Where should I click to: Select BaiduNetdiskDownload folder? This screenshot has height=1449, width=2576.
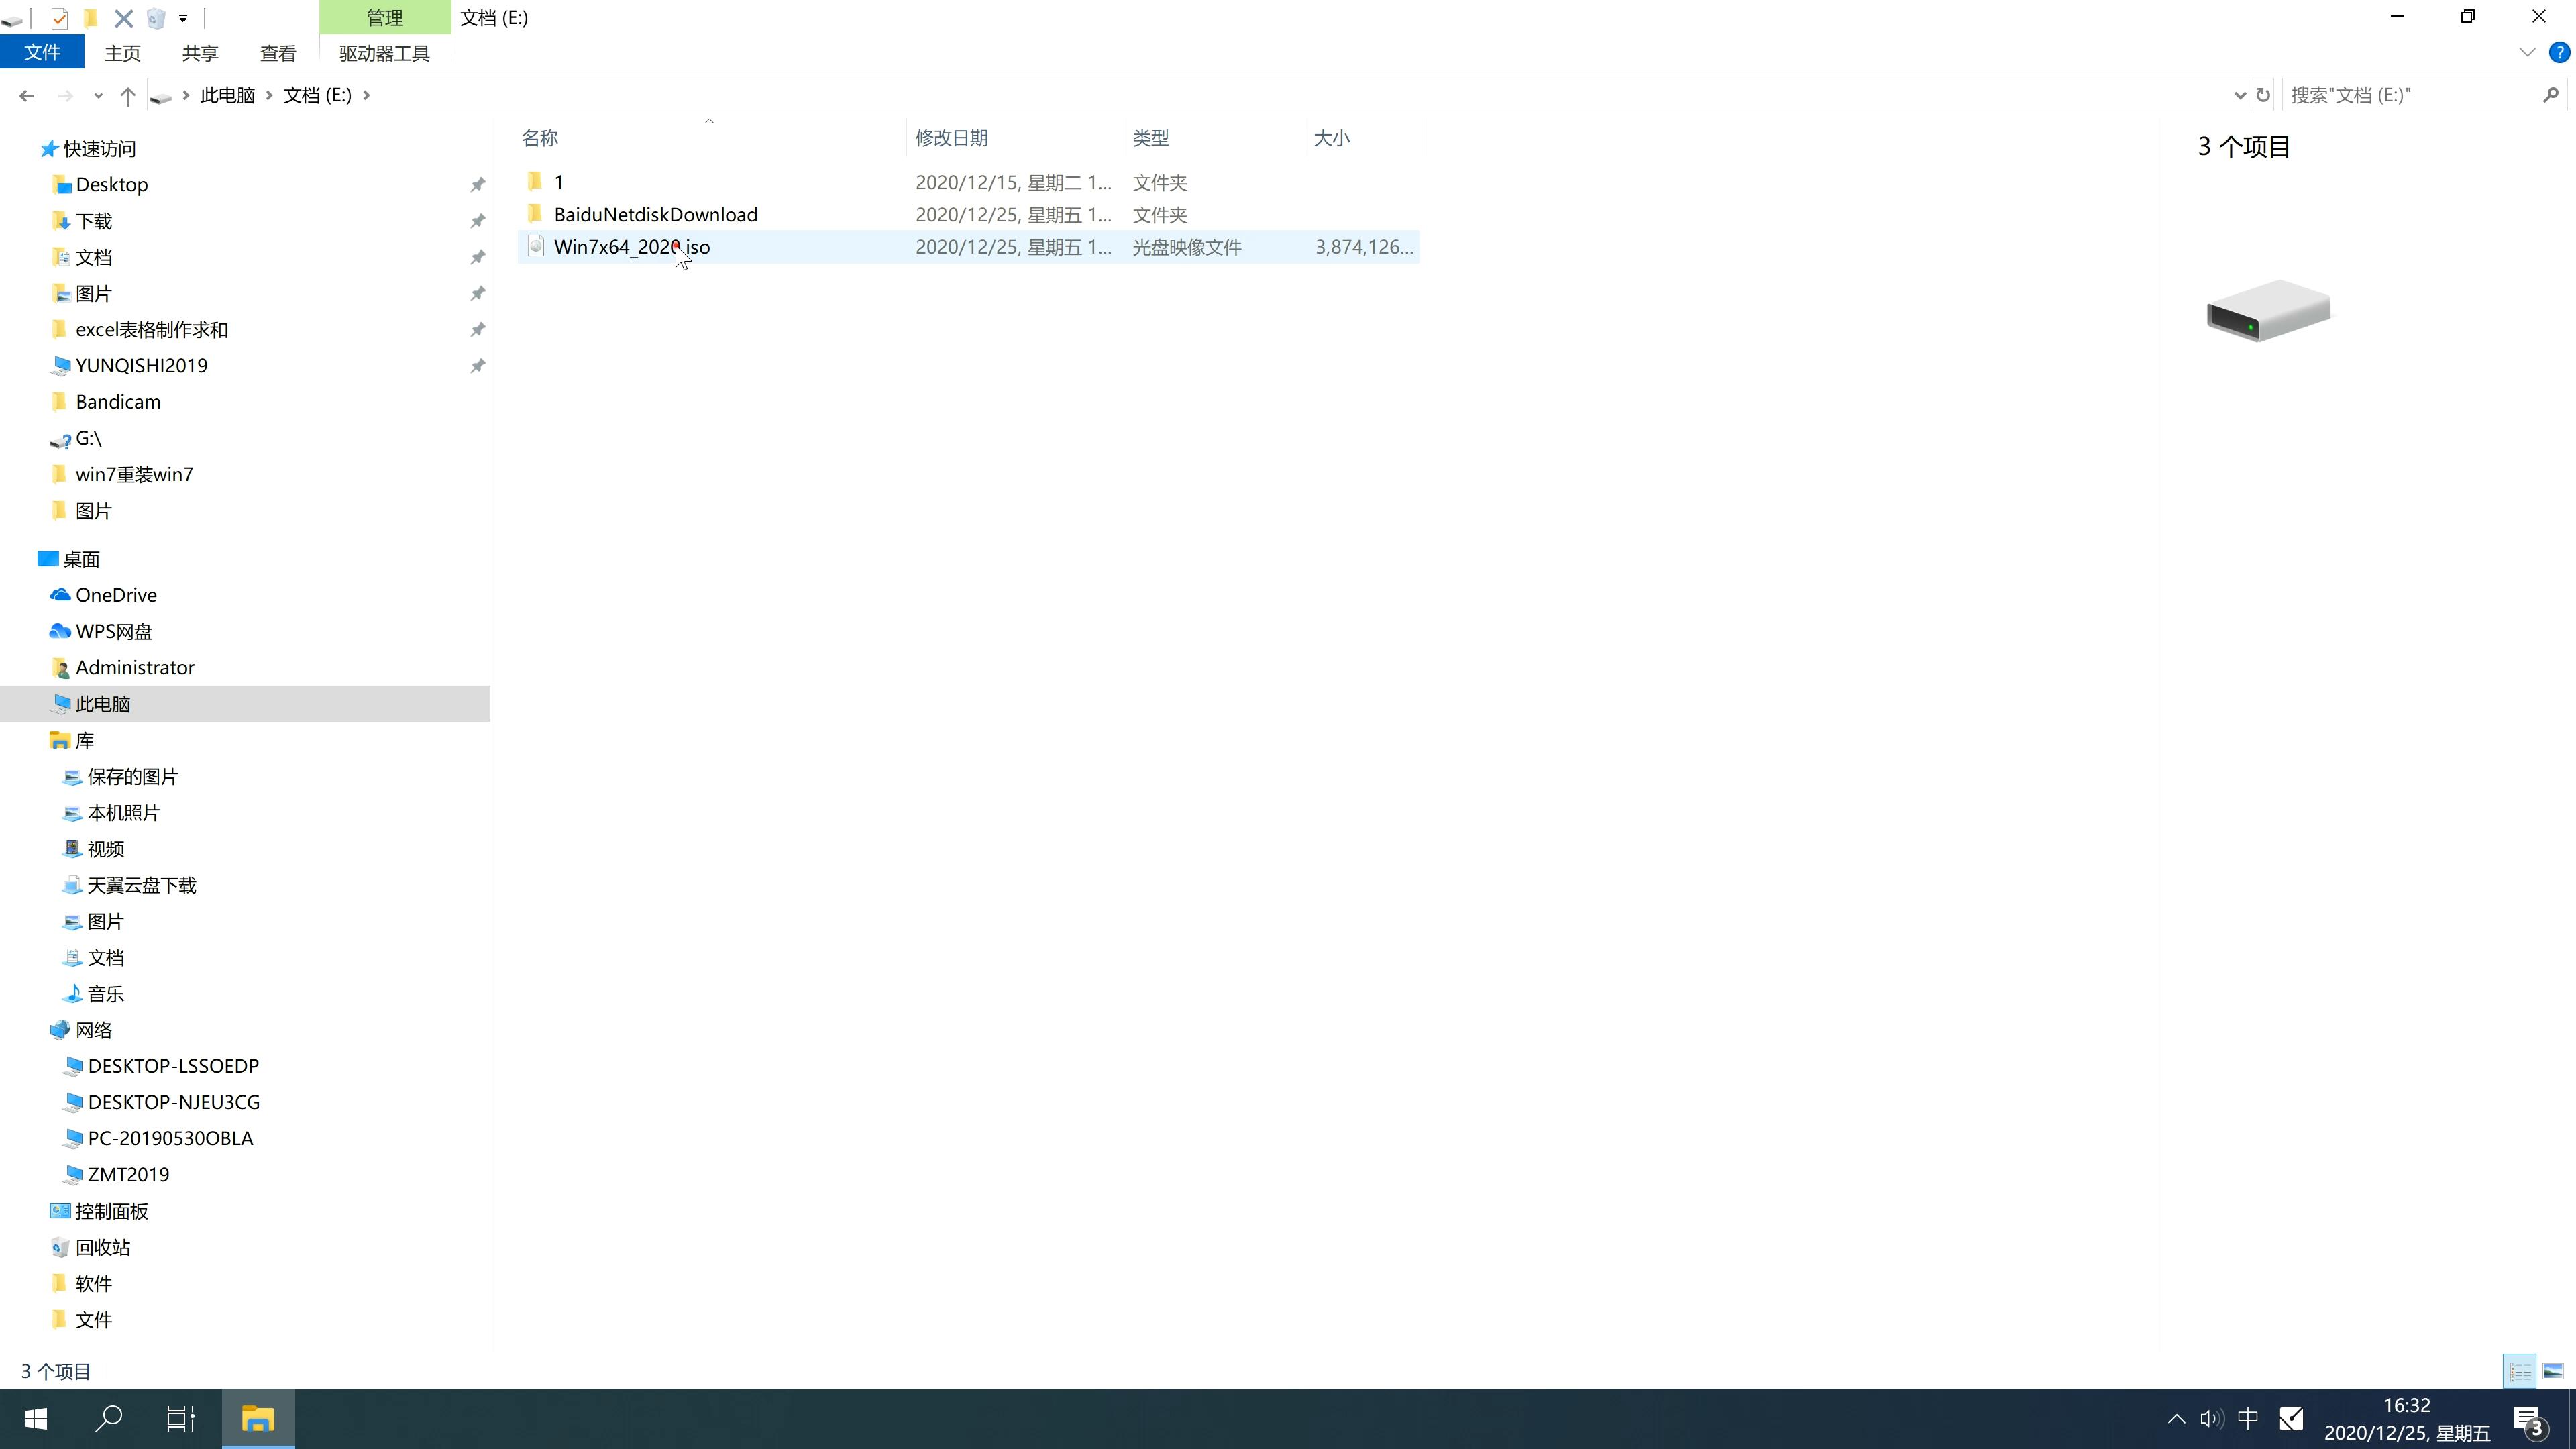(655, 214)
